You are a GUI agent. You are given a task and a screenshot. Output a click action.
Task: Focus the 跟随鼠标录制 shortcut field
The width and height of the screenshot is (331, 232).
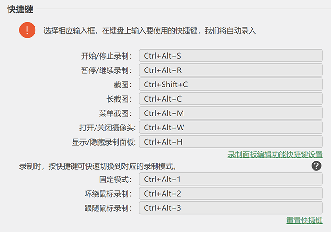point(231,208)
